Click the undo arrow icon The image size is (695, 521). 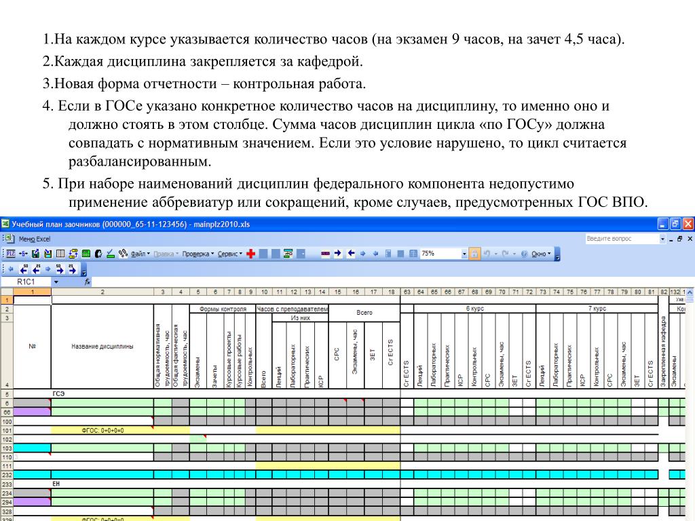487,254
